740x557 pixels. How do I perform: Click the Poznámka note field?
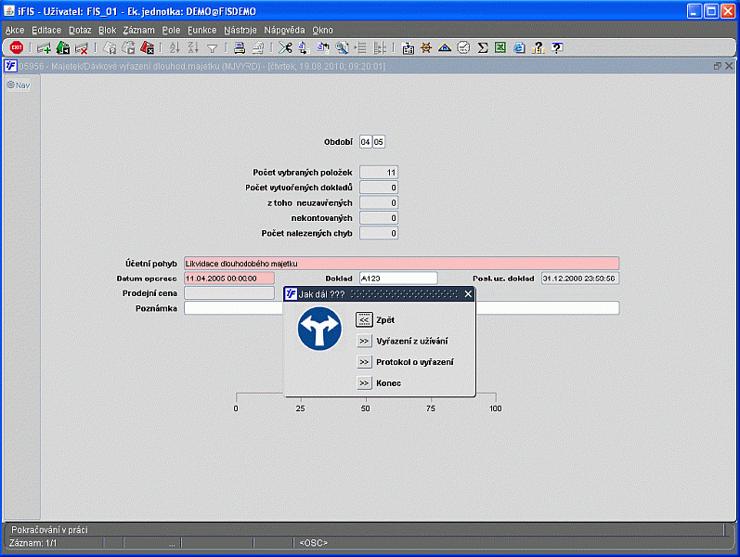pos(401,308)
